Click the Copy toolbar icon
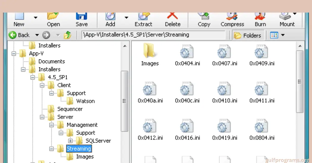Image resolution: width=312 pixels, height=163 pixels. (204, 17)
